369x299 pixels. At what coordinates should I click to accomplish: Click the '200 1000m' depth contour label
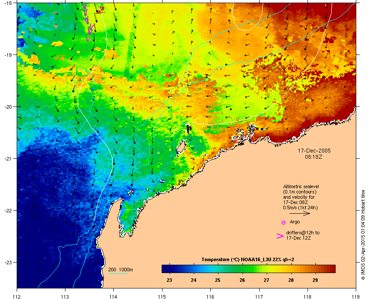(120, 270)
